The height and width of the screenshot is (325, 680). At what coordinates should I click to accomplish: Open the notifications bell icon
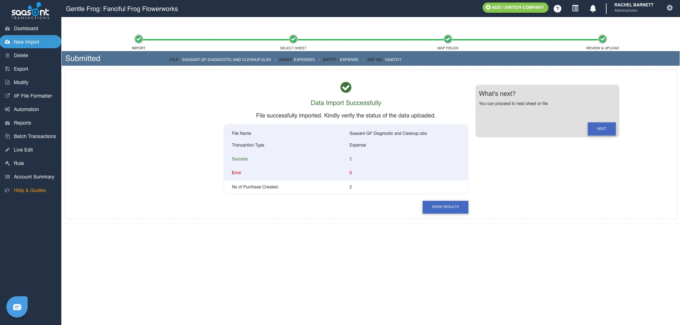593,9
